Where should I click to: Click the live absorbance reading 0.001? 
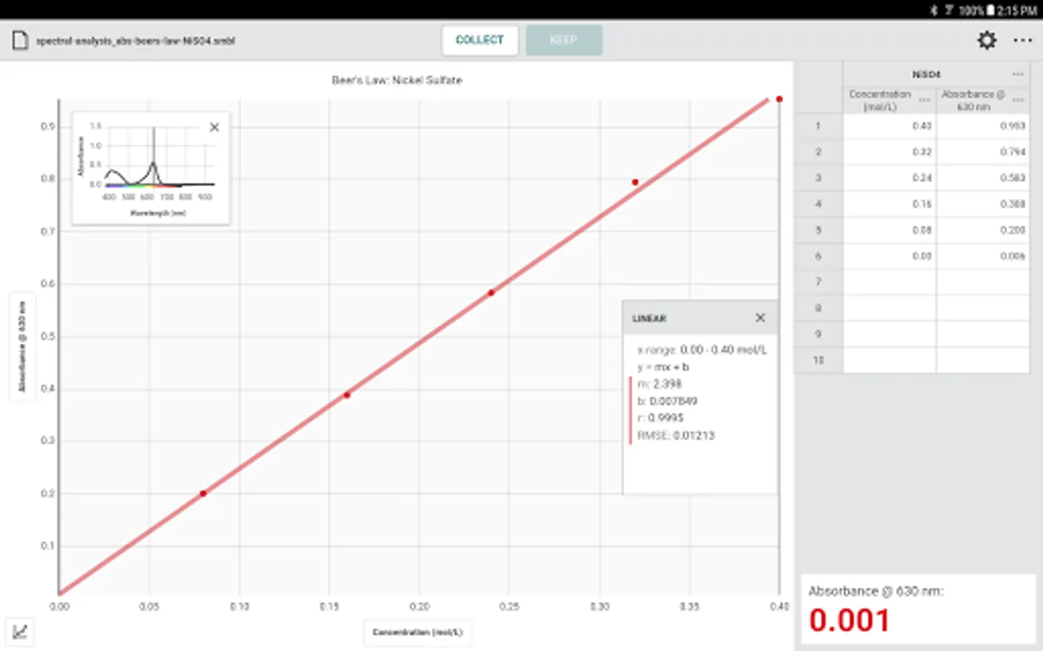tap(849, 621)
